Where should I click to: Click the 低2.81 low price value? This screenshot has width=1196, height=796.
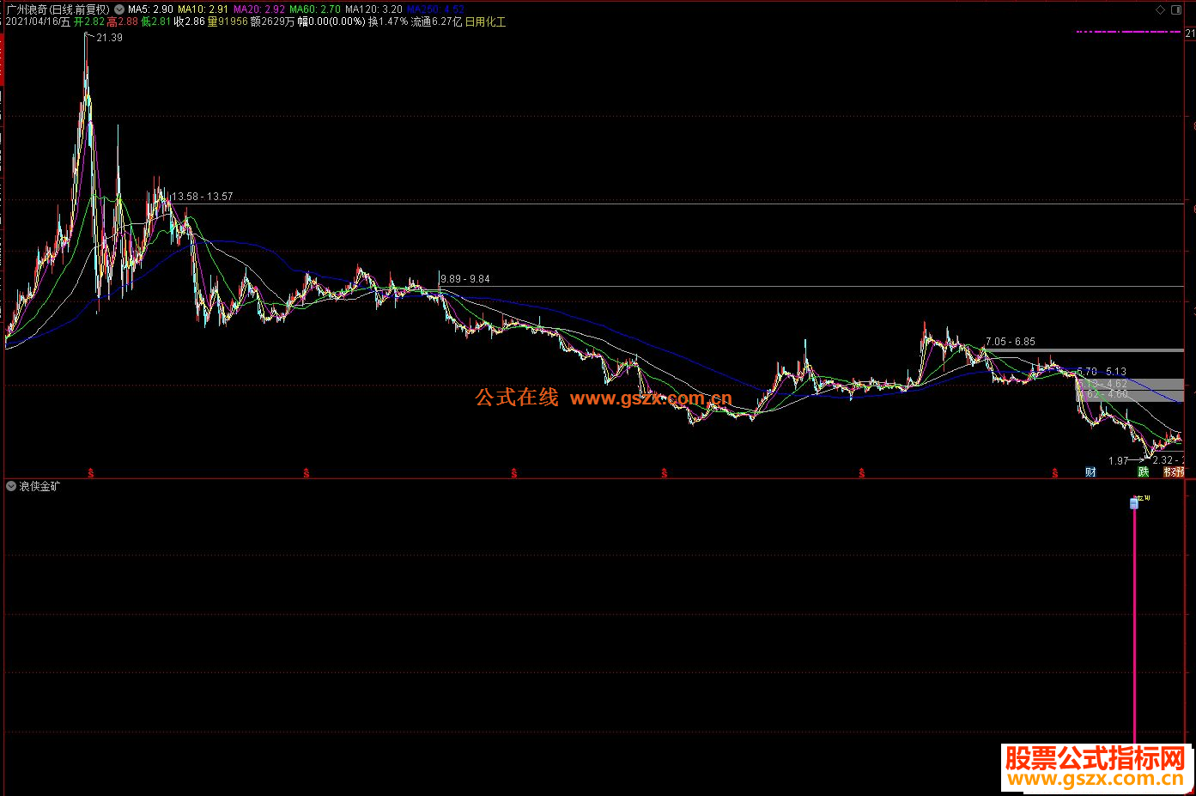(x=156, y=22)
